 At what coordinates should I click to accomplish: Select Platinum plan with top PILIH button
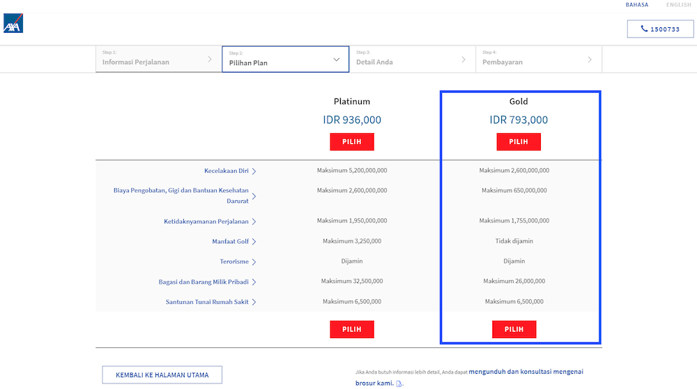[352, 142]
